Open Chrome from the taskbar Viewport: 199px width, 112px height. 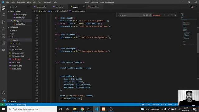pyautogui.click(x=82, y=109)
